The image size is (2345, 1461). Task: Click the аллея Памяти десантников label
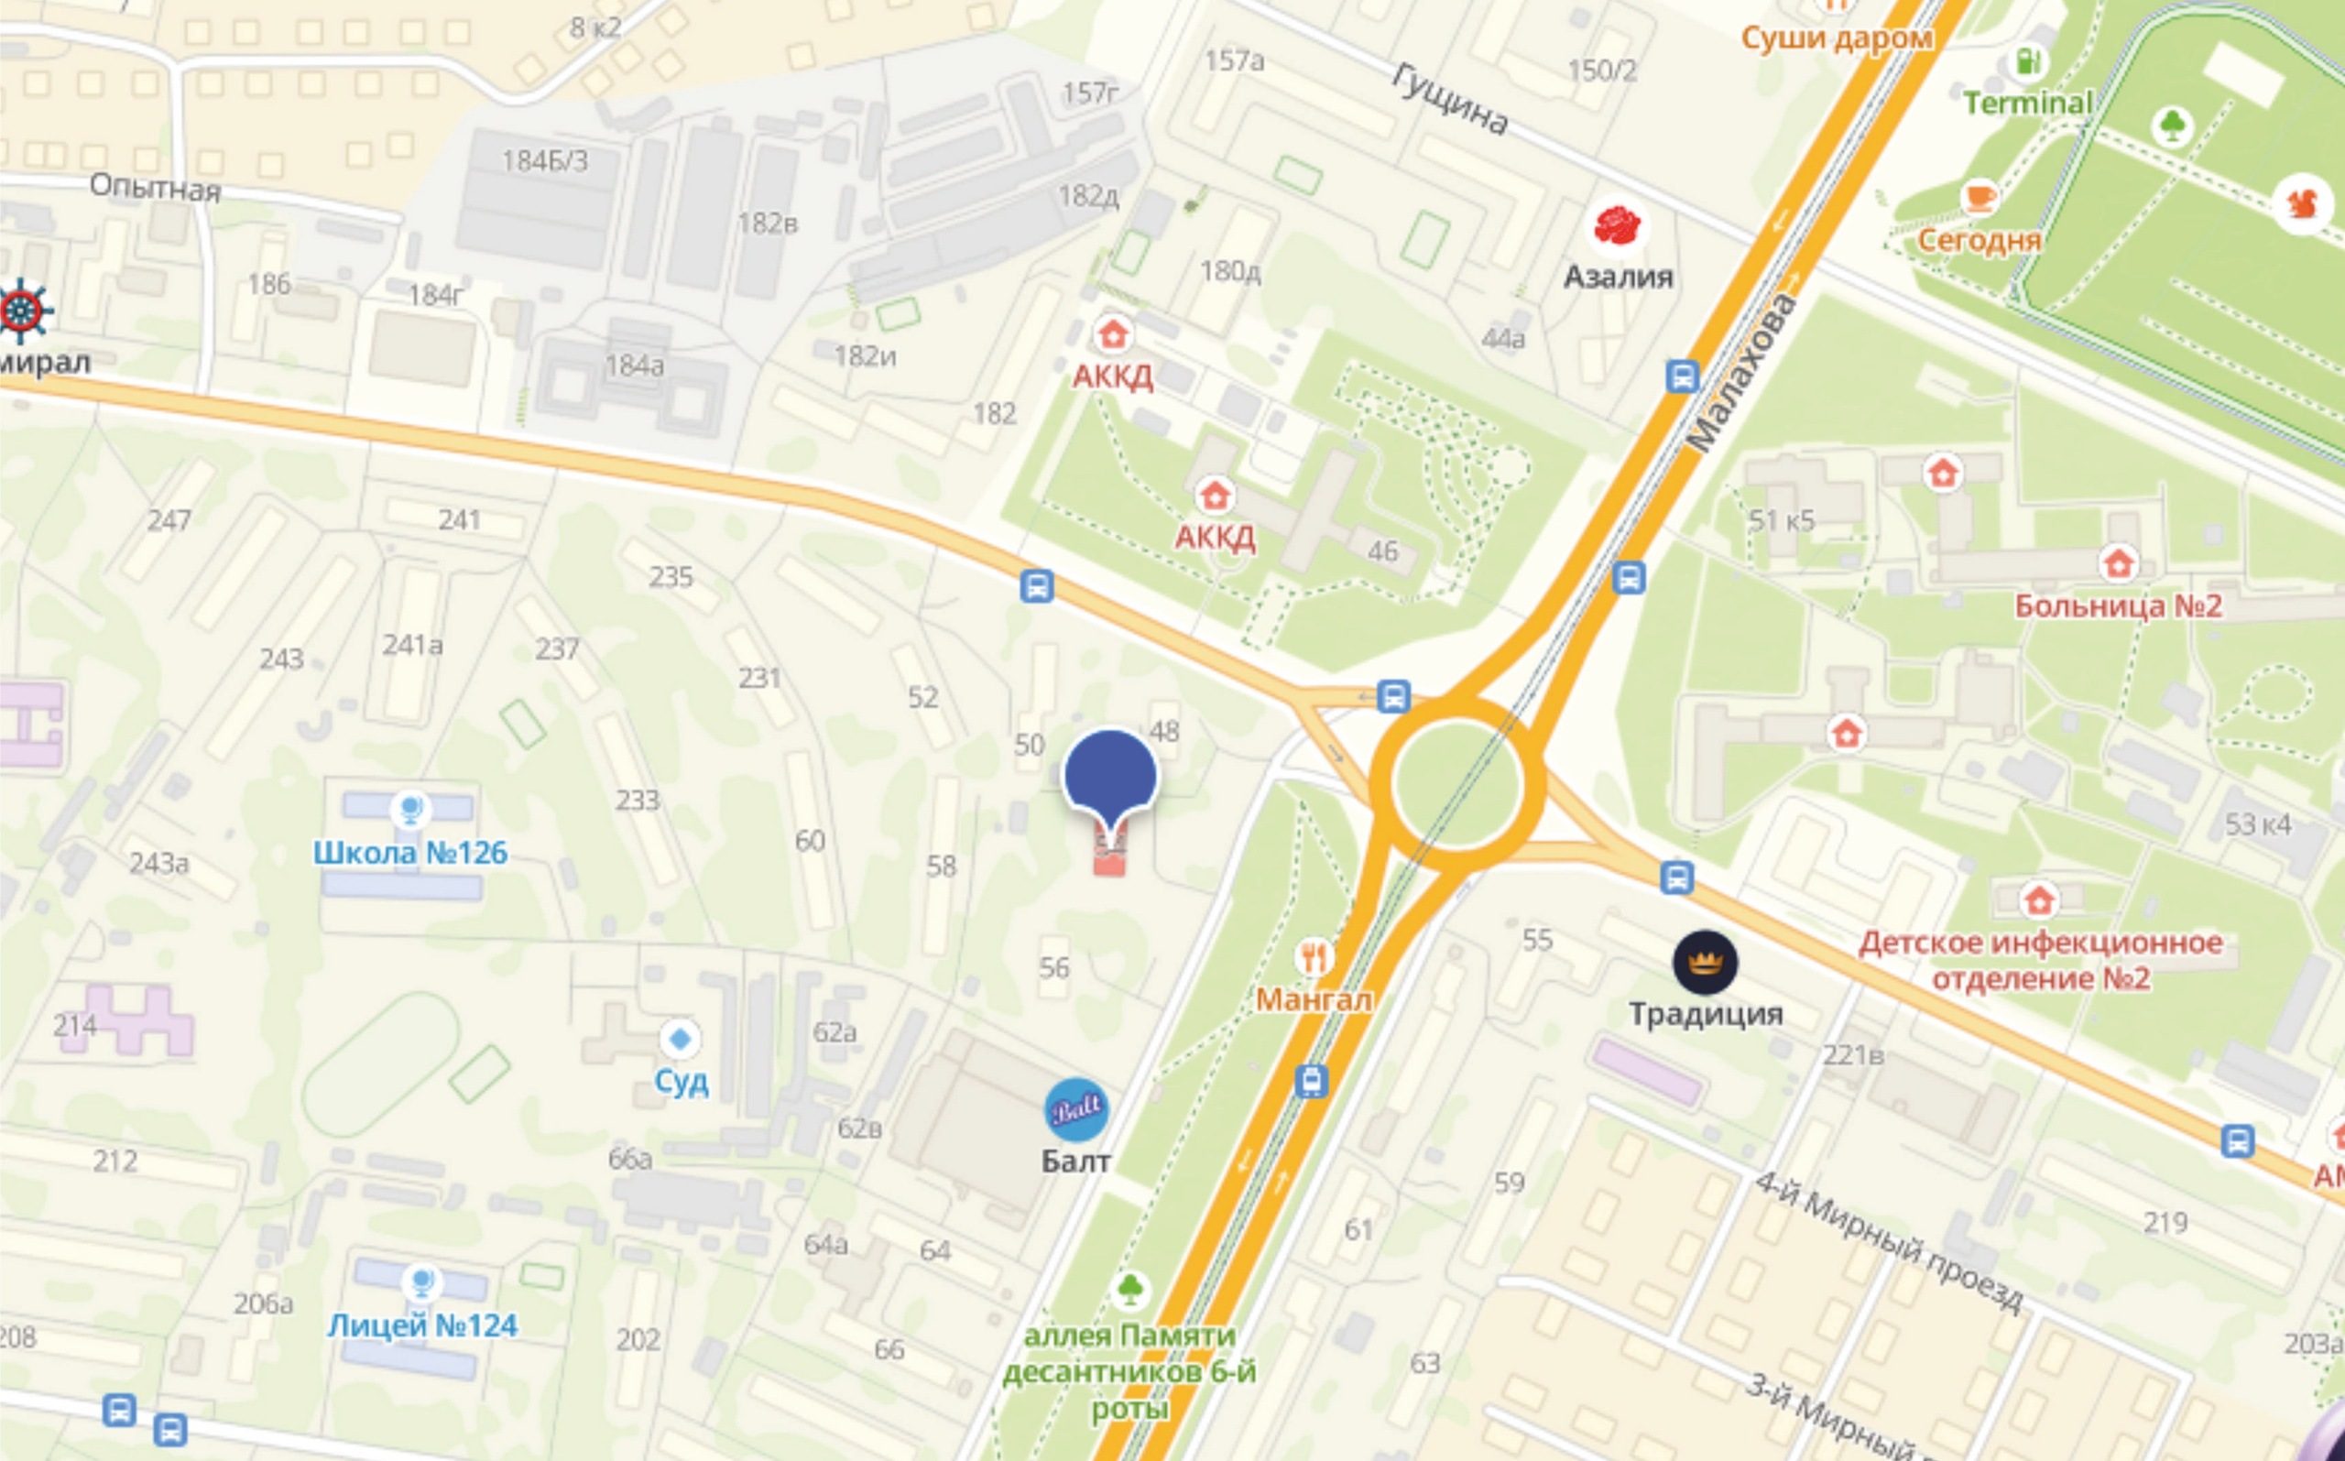tap(1129, 1373)
